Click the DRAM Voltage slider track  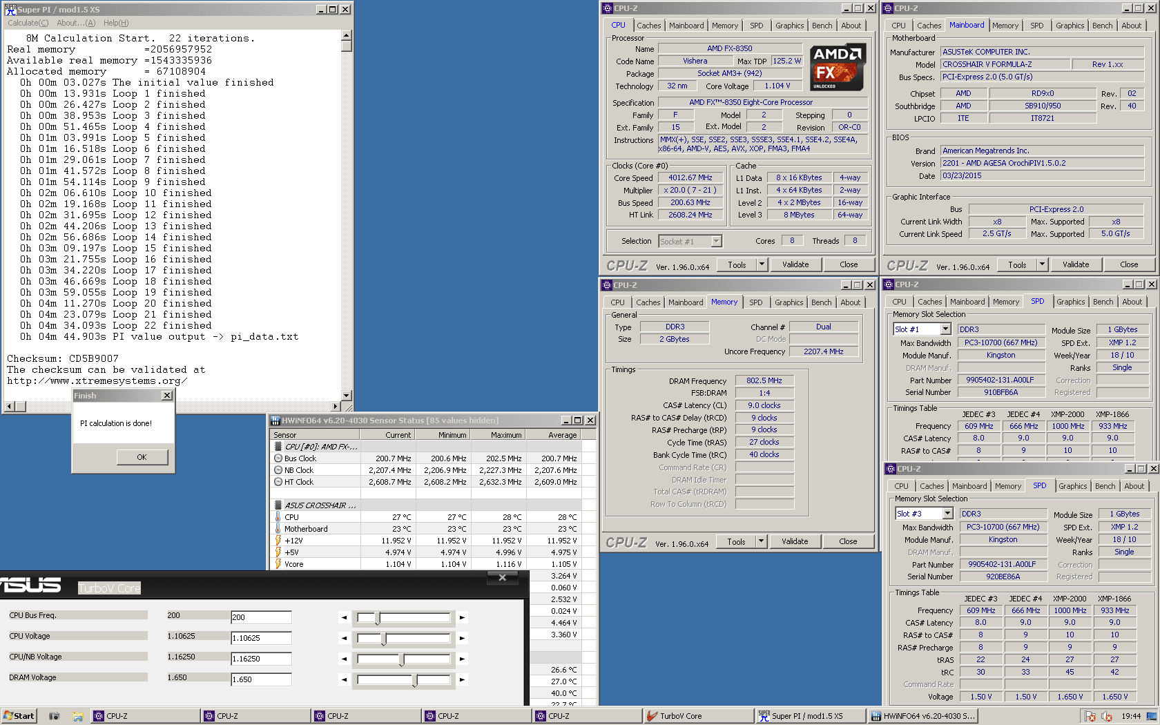(x=403, y=679)
